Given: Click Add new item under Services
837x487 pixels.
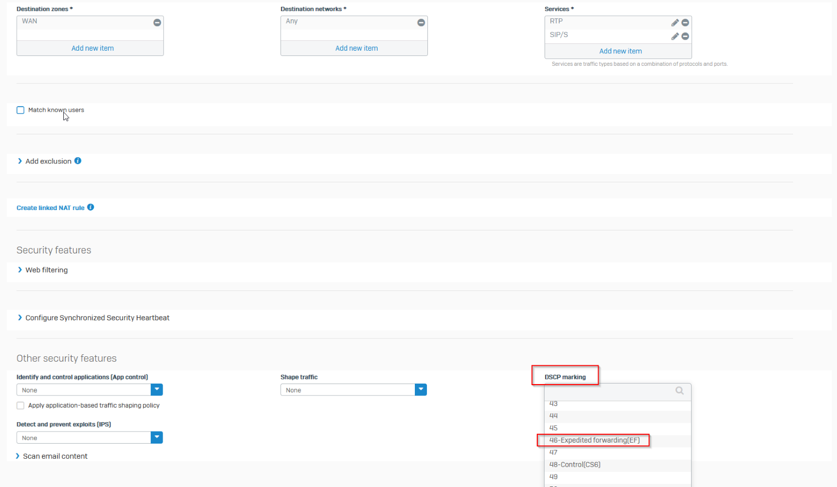Looking at the screenshot, I should tap(620, 51).
